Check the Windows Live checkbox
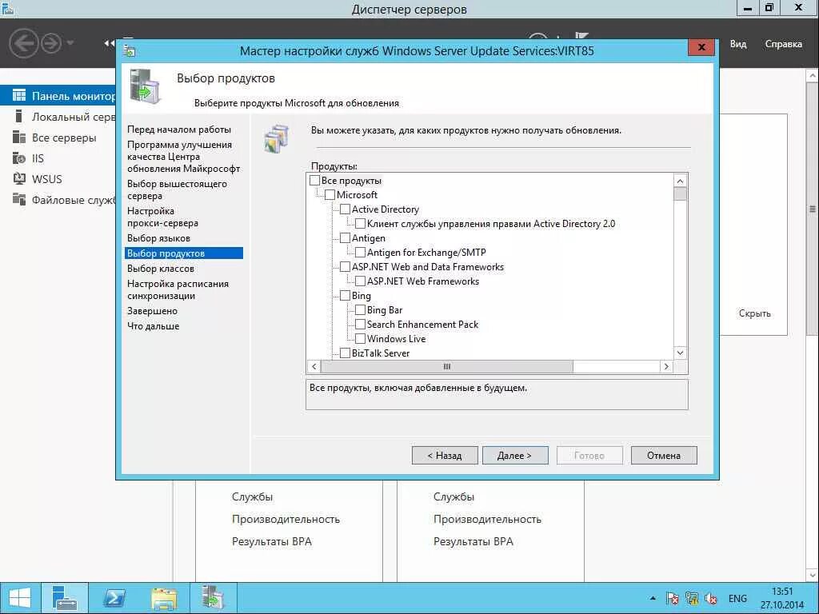The image size is (819, 614). 360,339
